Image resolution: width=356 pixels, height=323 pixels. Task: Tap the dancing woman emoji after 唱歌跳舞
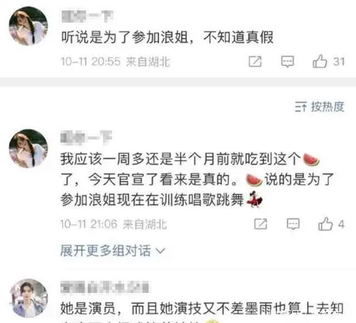tap(254, 200)
